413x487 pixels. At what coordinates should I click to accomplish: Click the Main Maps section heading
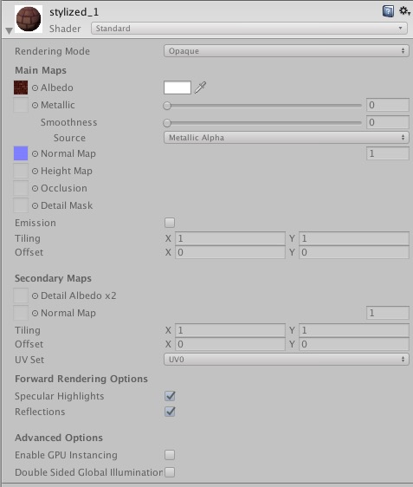pos(41,70)
